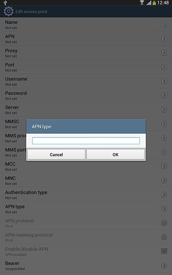Tap the arrow icon beside APN
Image resolution: width=172 pixels, height=275 pixels.
click(x=164, y=39)
